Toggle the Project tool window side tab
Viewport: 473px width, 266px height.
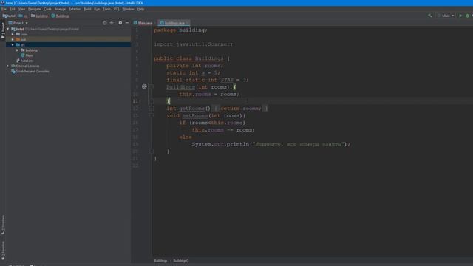(x=3, y=30)
